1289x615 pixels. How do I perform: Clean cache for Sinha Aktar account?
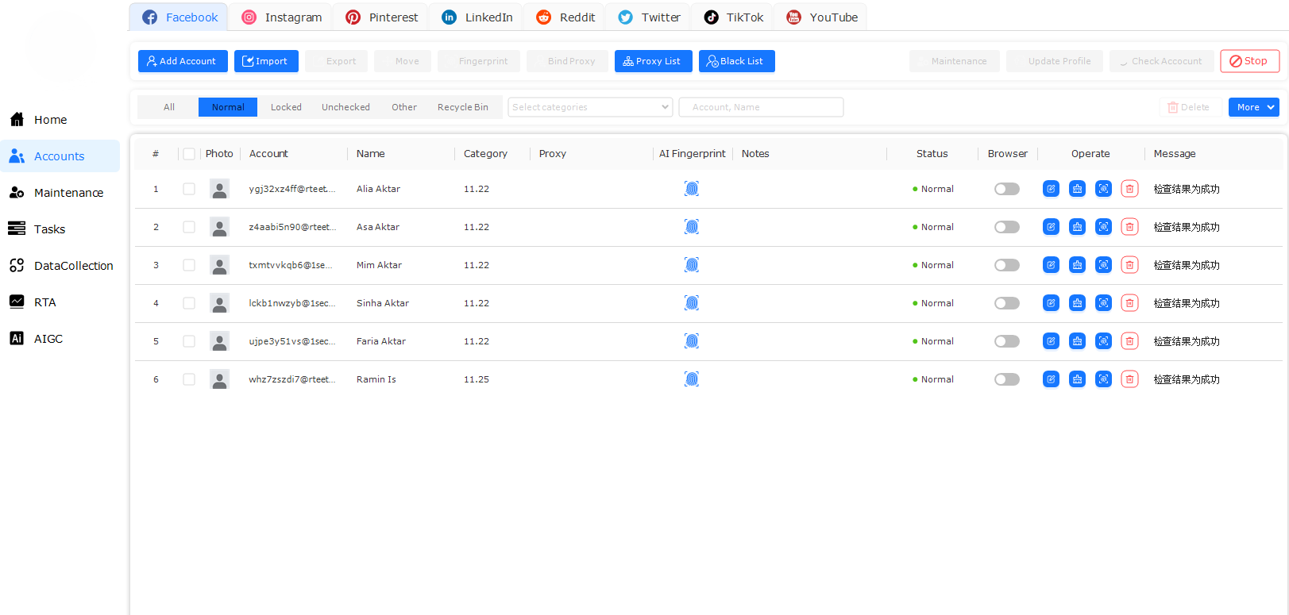coord(1077,303)
